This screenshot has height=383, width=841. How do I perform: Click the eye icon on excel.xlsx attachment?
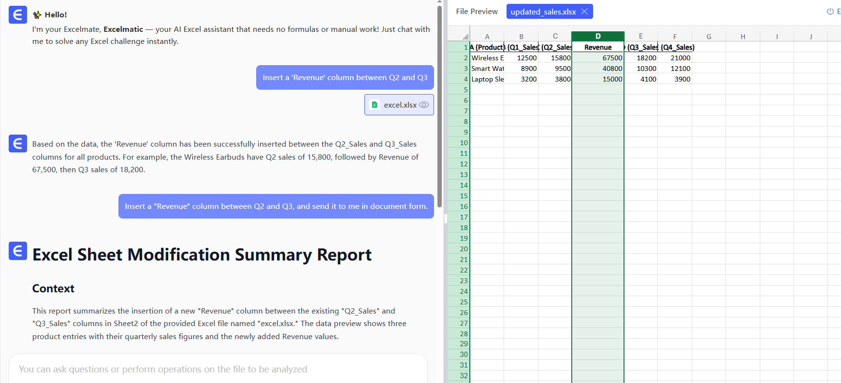pyautogui.click(x=424, y=105)
